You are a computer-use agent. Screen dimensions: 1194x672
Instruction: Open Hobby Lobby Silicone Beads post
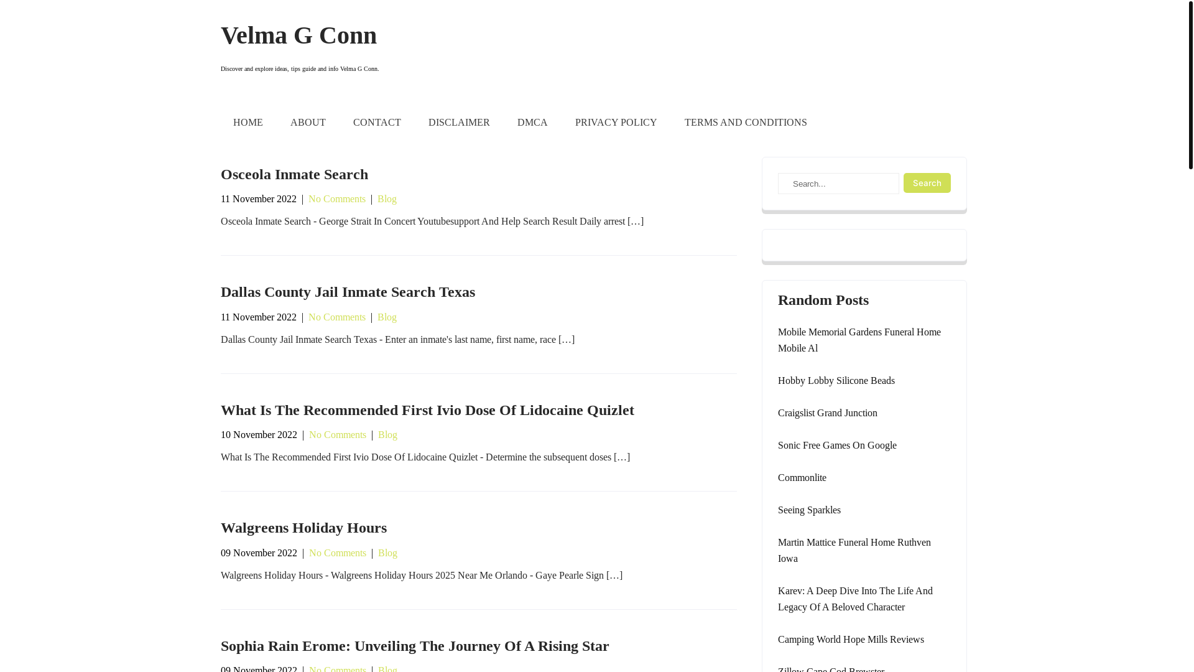pyautogui.click(x=836, y=381)
